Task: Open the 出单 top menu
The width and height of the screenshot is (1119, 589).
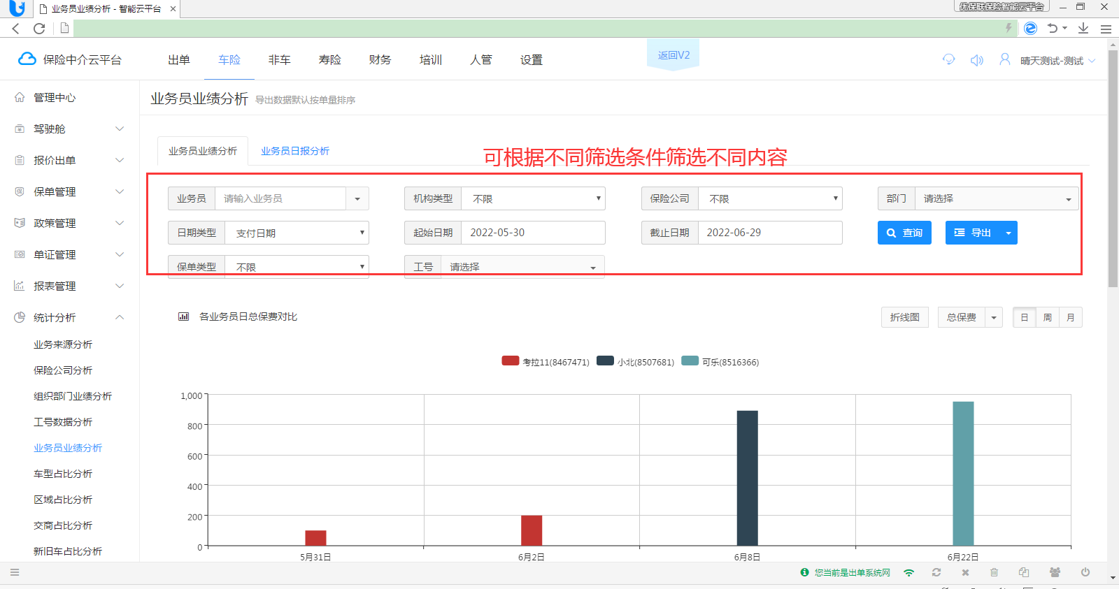Action: (x=179, y=60)
